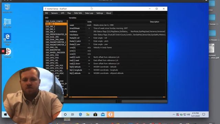Switch to the Map tab
220x124 pixels.
tap(69, 13)
